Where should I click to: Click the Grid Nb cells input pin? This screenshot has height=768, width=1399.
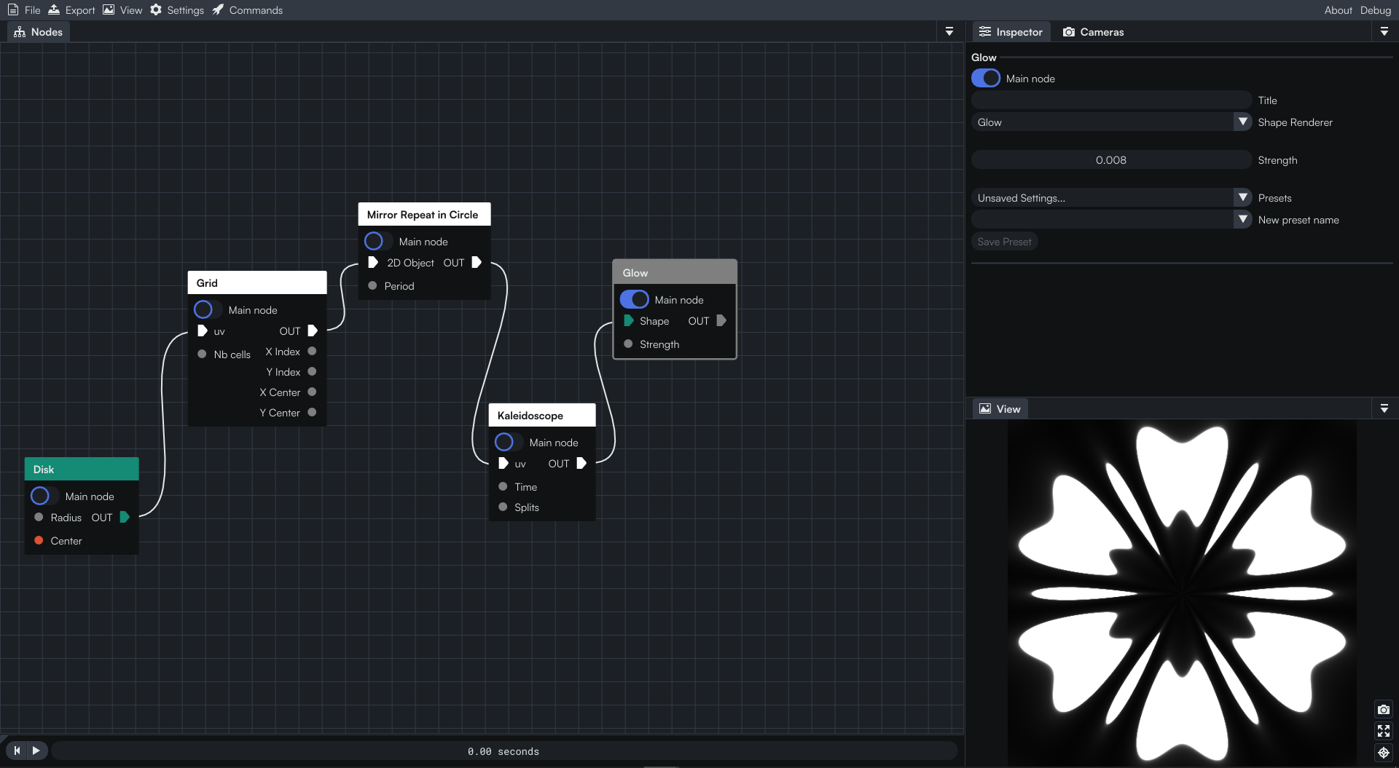[x=202, y=355]
